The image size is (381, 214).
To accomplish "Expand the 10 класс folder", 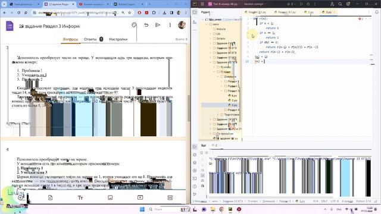I will 214,67.
